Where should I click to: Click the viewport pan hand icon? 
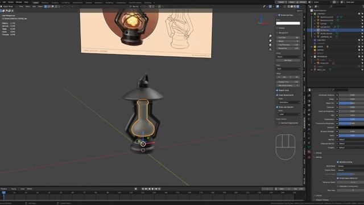270,40
